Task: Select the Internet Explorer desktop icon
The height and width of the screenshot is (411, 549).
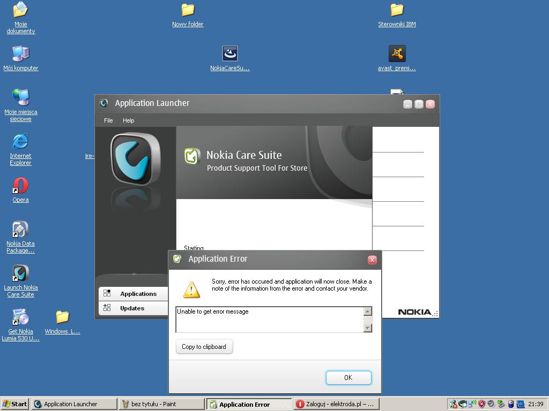Action: click(20, 149)
